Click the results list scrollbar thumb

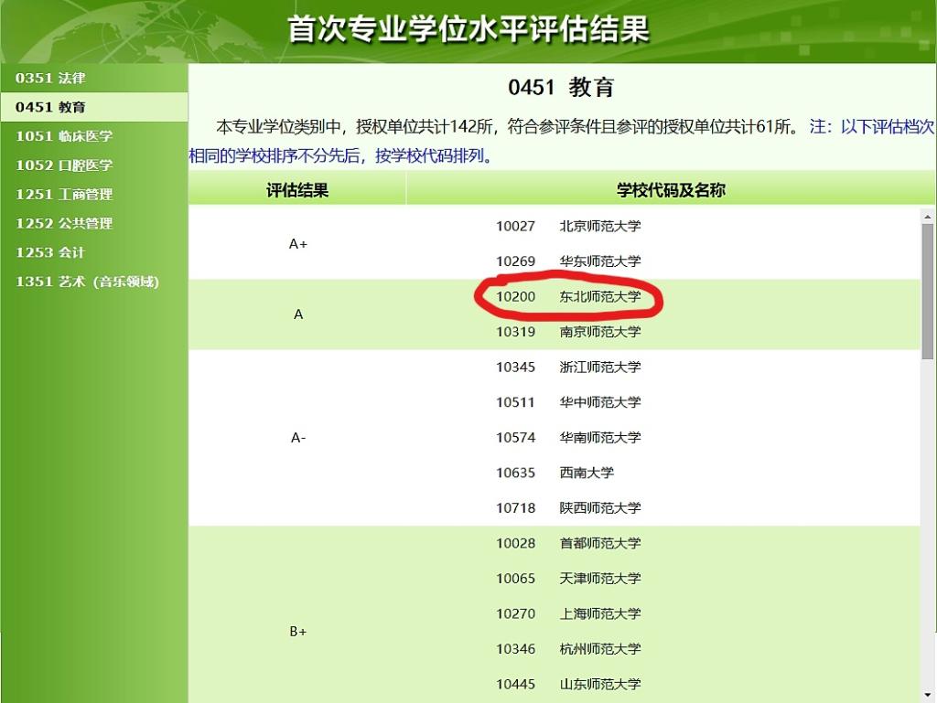[x=928, y=291]
